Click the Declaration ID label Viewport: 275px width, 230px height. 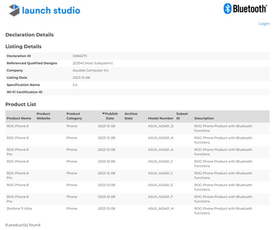point(19,56)
